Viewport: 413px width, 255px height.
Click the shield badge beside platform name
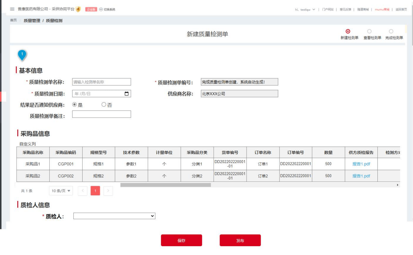tap(78, 9)
